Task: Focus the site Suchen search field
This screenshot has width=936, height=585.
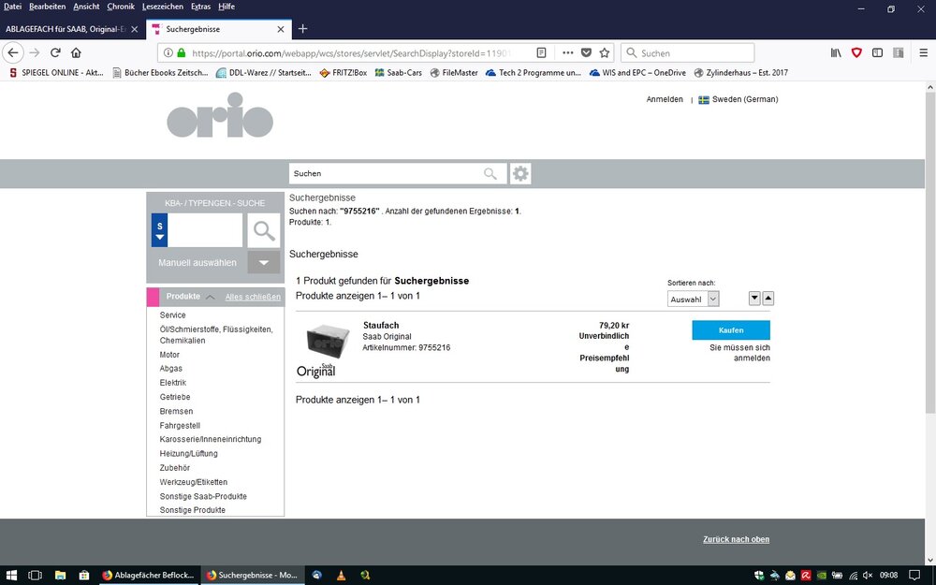Action: pyautogui.click(x=387, y=174)
